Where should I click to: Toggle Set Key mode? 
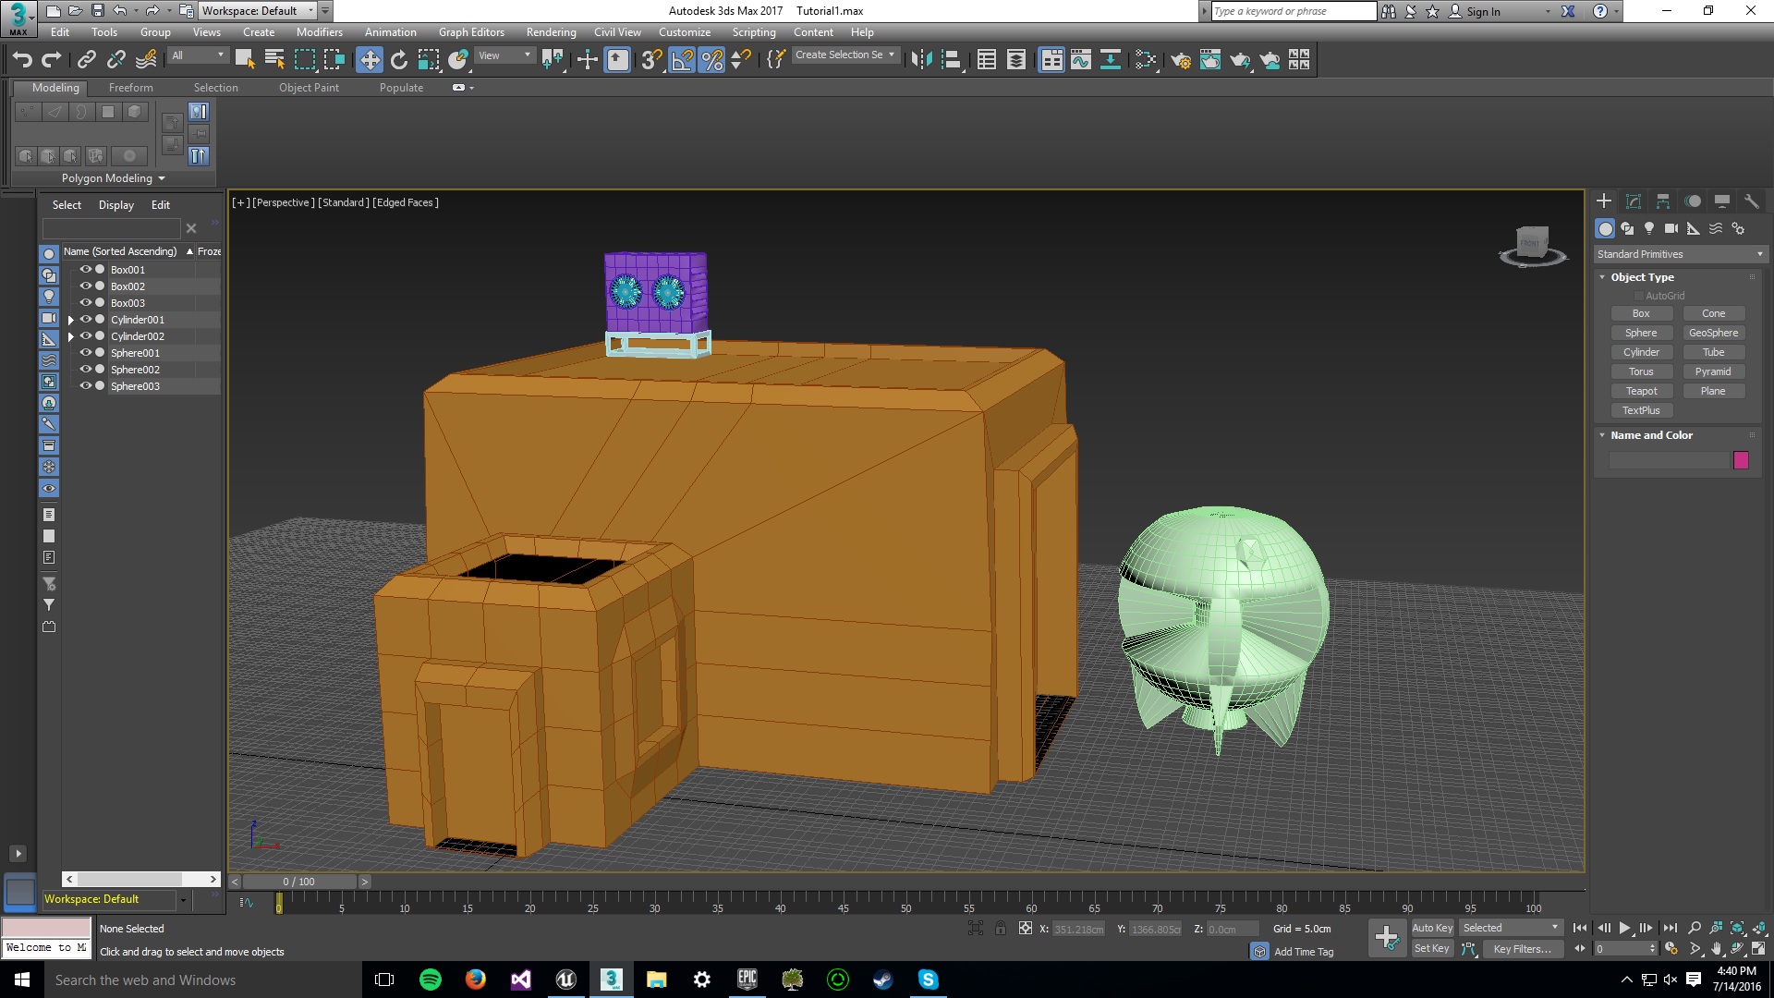pyautogui.click(x=1432, y=949)
